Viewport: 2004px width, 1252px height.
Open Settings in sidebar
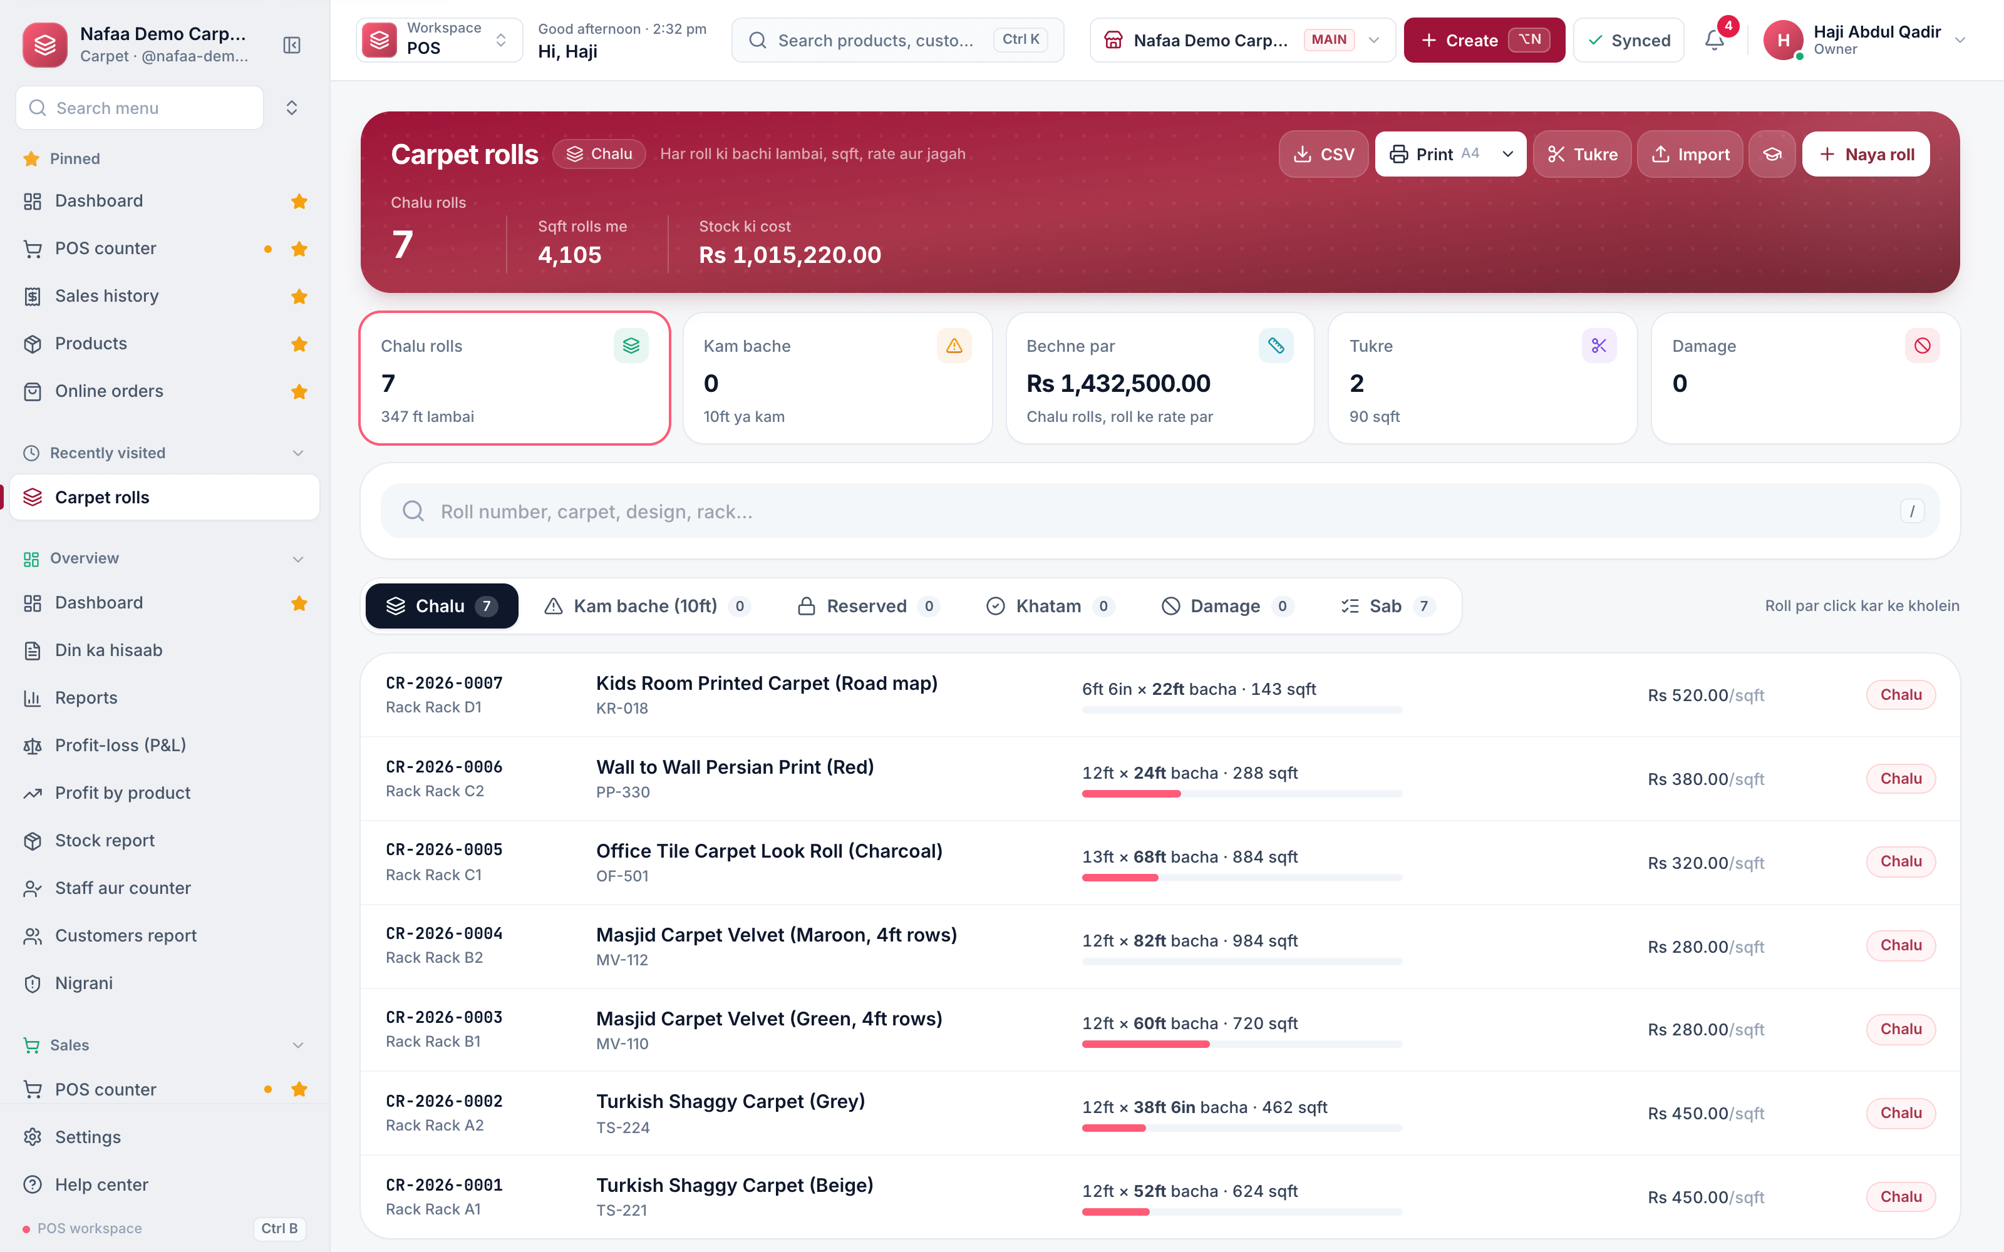165,1137
